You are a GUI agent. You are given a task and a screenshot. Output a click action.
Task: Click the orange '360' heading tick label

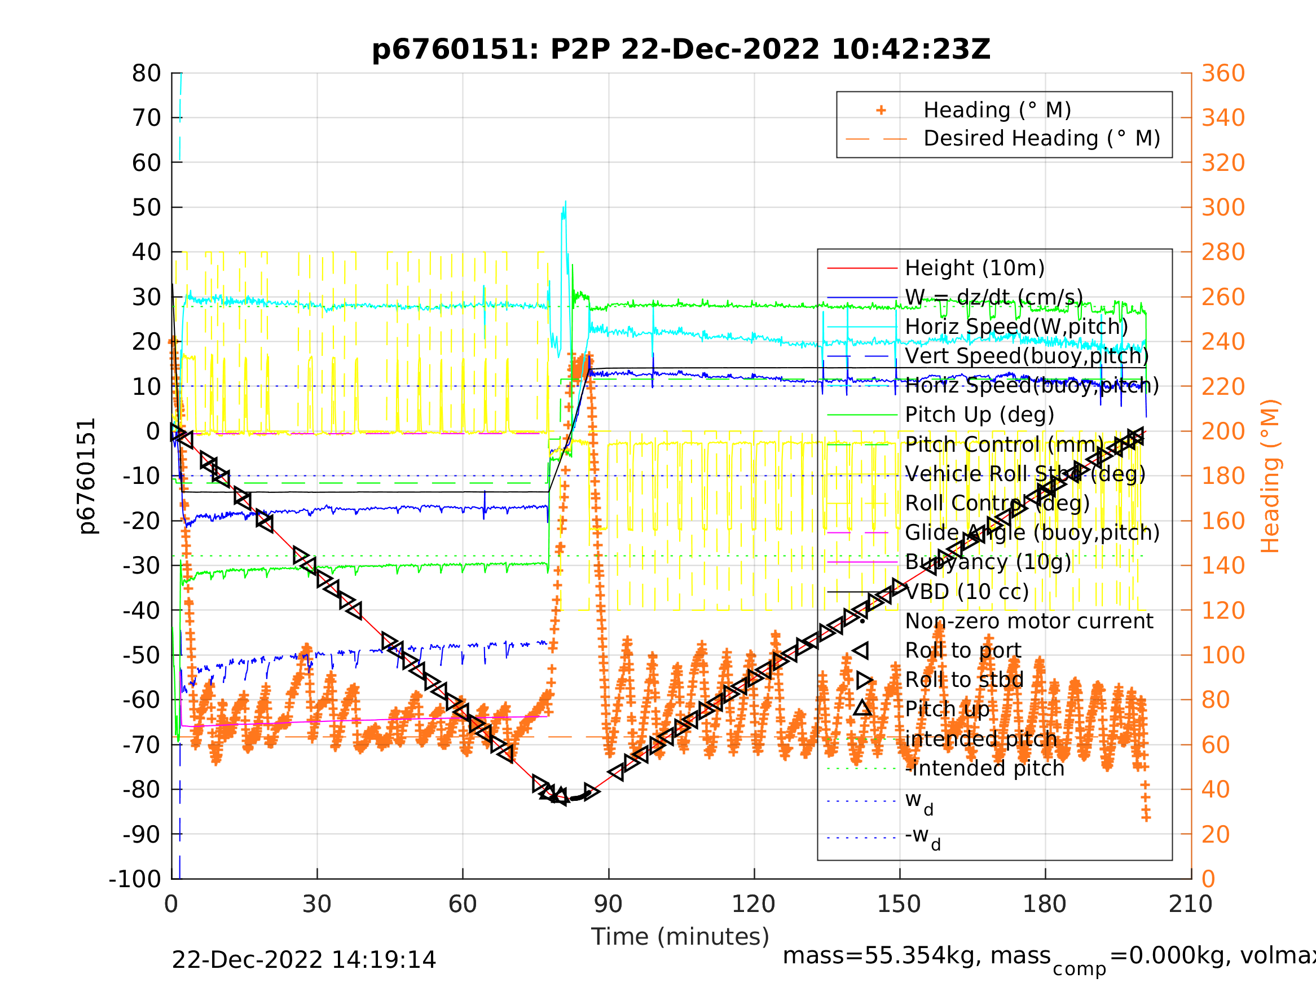coord(1223,73)
